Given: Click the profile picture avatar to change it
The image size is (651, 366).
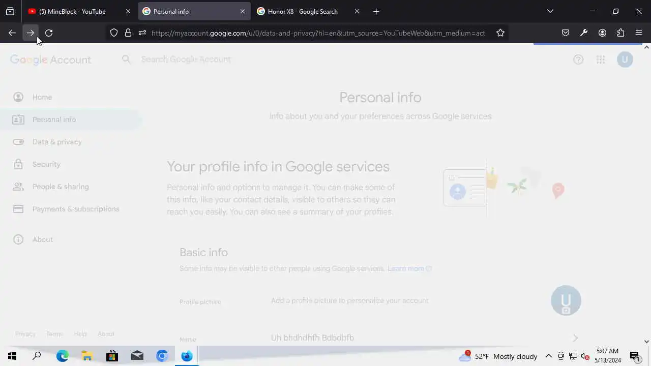Looking at the screenshot, I should tap(566, 300).
